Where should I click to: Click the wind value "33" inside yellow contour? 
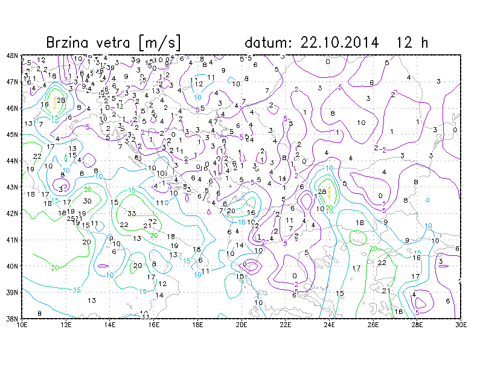(132, 213)
